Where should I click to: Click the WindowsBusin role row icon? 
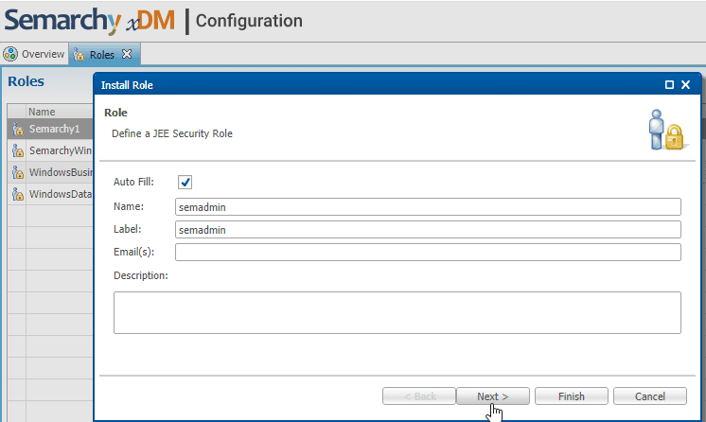[x=17, y=172]
